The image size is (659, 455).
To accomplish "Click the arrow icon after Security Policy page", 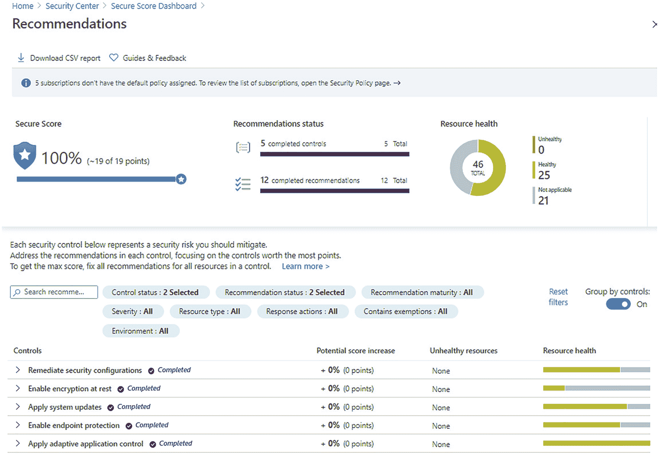I will click(397, 83).
